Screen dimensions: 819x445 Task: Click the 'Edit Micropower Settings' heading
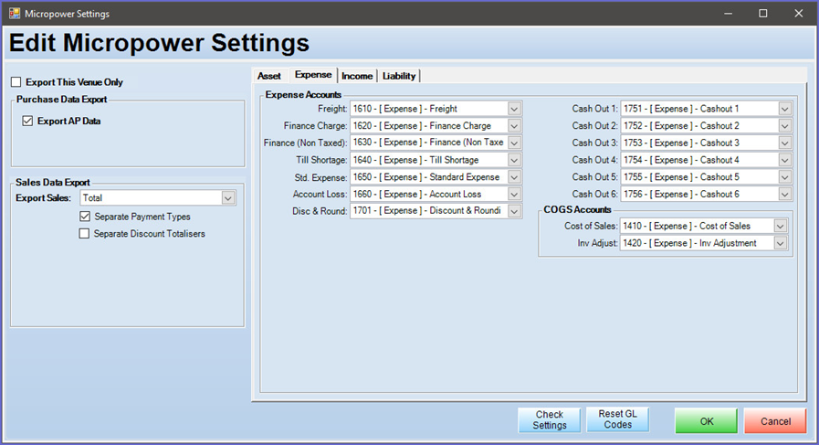click(159, 43)
